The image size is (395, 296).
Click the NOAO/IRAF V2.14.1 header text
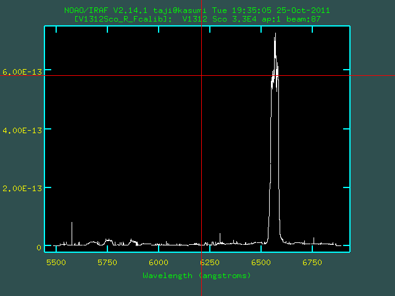coord(106,10)
